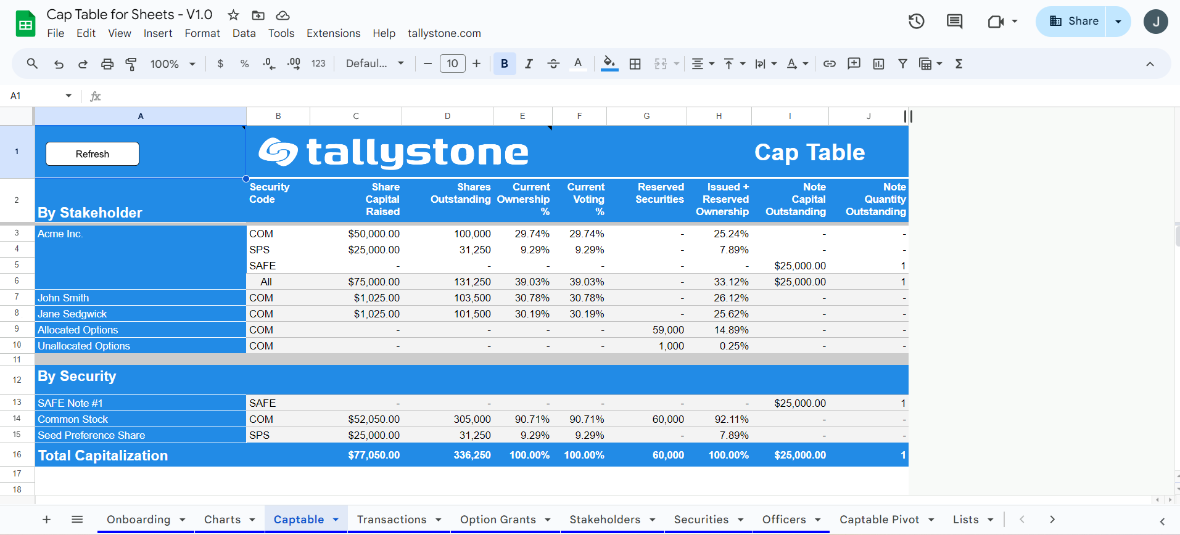1180x535 pixels.
Task: Insert a link
Action: tap(830, 63)
